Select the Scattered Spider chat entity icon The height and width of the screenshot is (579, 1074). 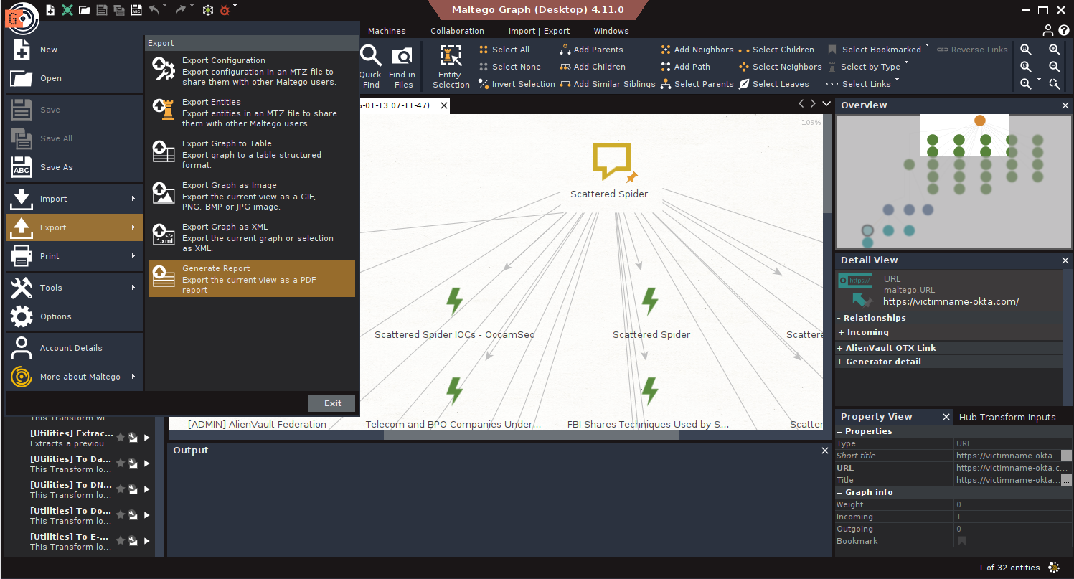click(611, 161)
